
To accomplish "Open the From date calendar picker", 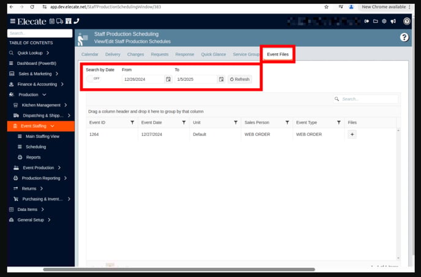I will point(168,79).
